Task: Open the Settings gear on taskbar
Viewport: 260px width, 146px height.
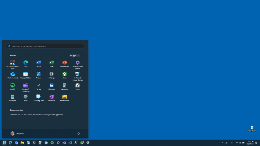Action: [x=88, y=143]
